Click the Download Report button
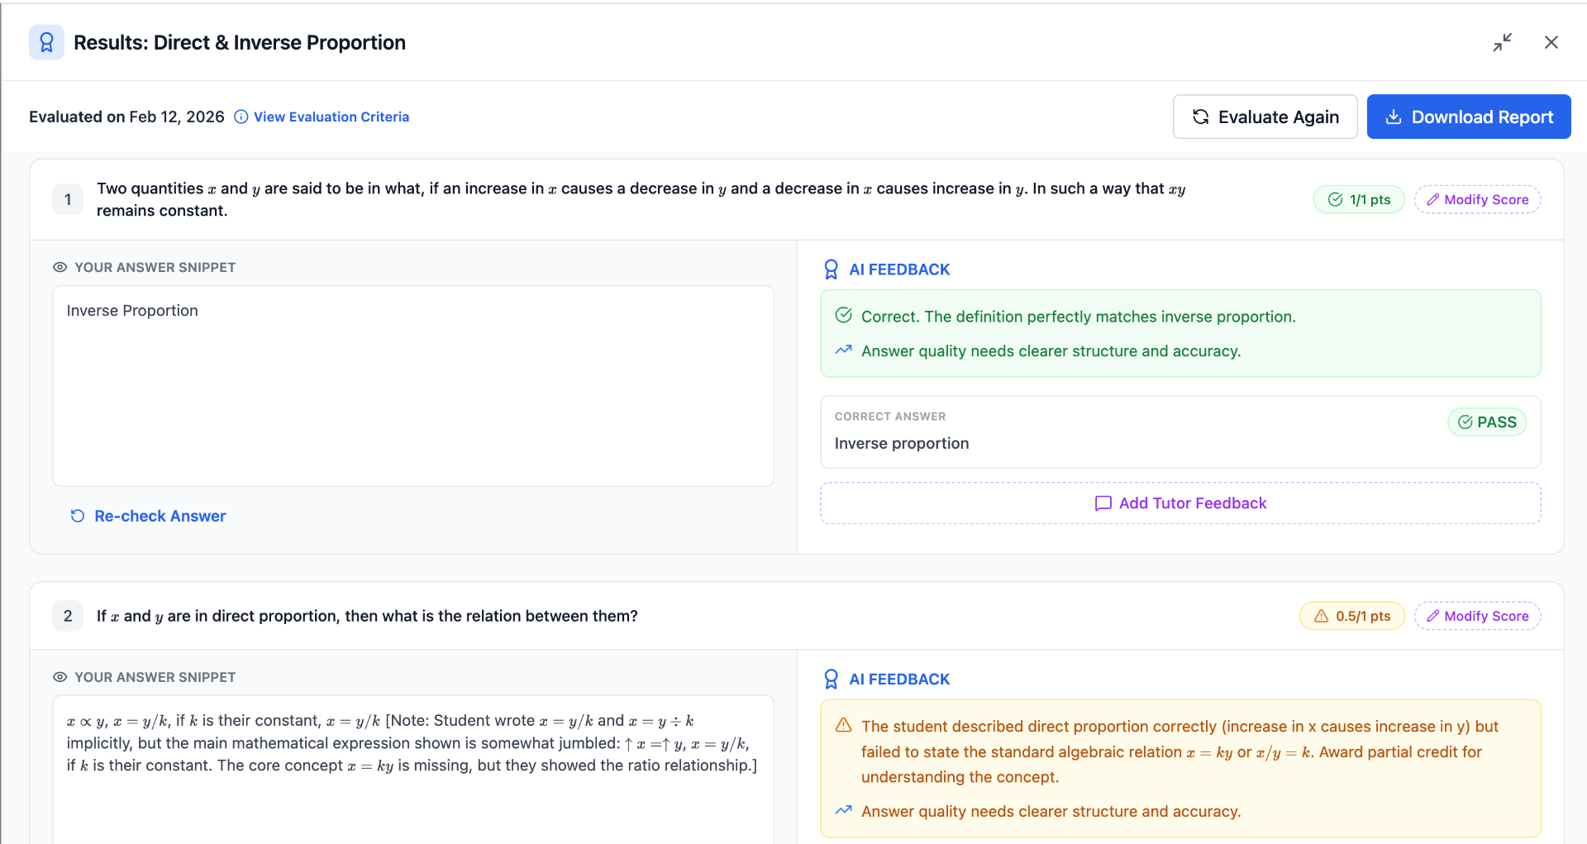 pyautogui.click(x=1469, y=117)
